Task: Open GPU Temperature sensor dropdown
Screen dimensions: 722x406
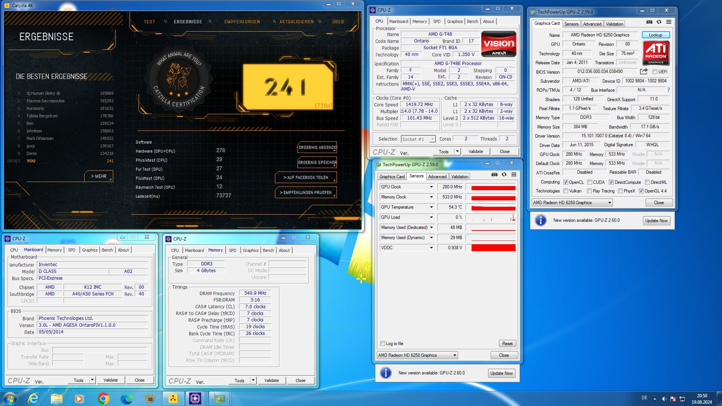Action: coord(431,207)
